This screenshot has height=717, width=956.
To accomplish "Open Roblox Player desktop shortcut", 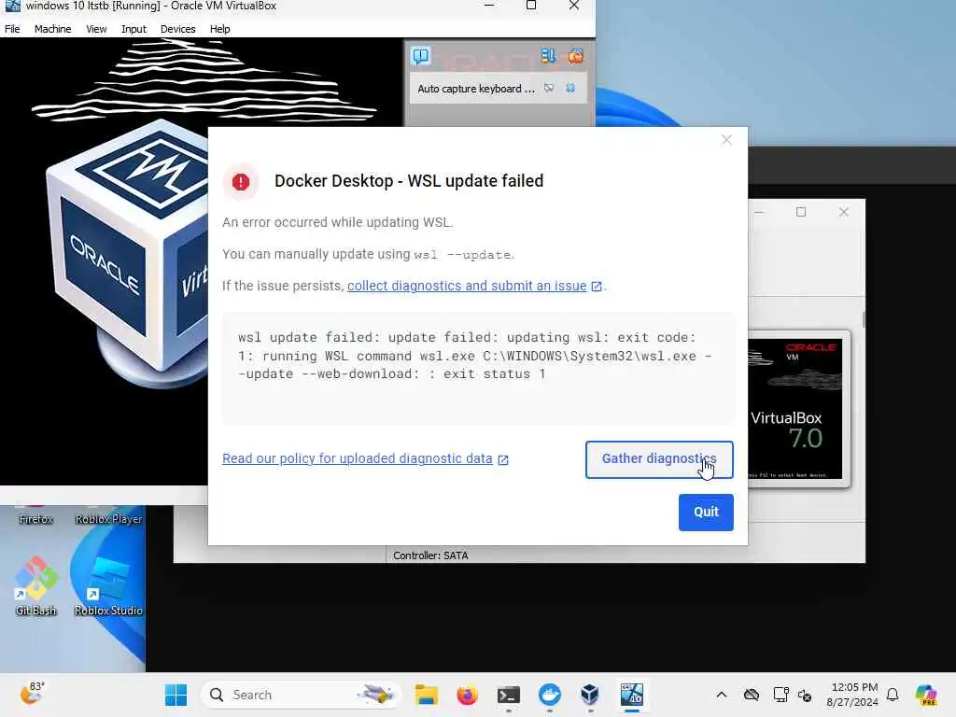I will click(108, 515).
